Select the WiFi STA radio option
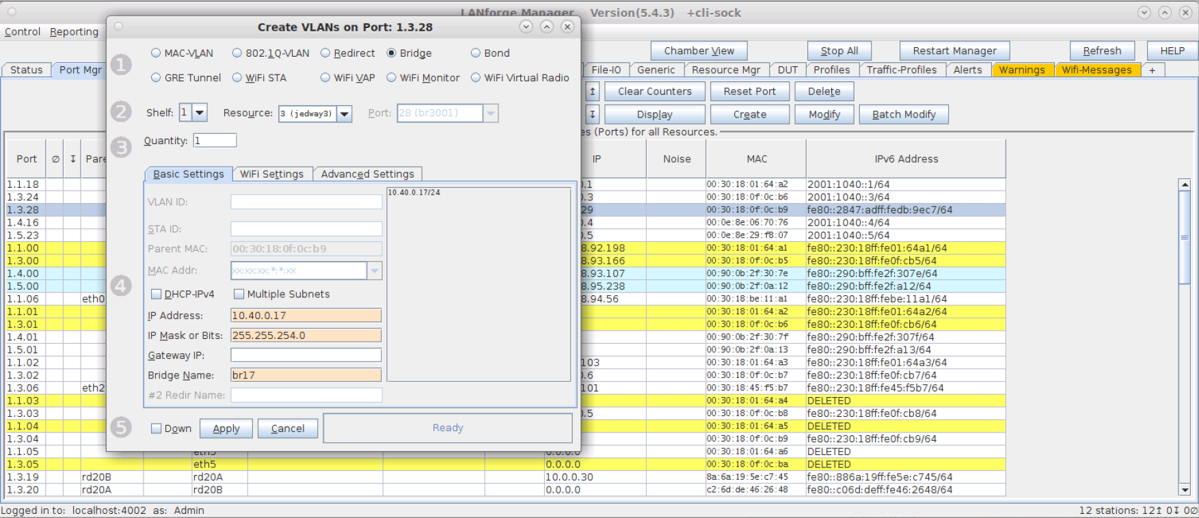This screenshot has height=518, width=1199. coord(237,78)
